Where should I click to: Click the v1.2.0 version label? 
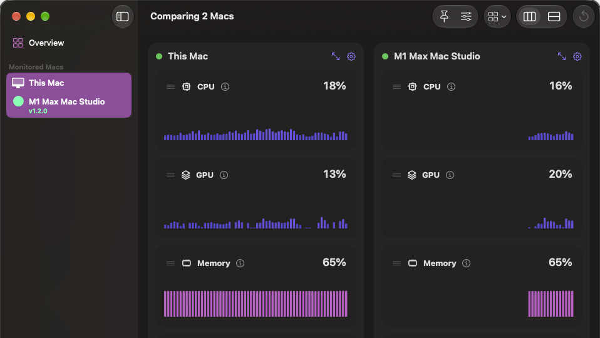[x=38, y=111]
